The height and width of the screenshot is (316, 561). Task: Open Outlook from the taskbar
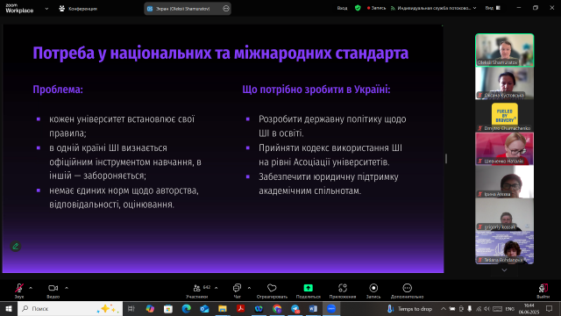point(204,308)
